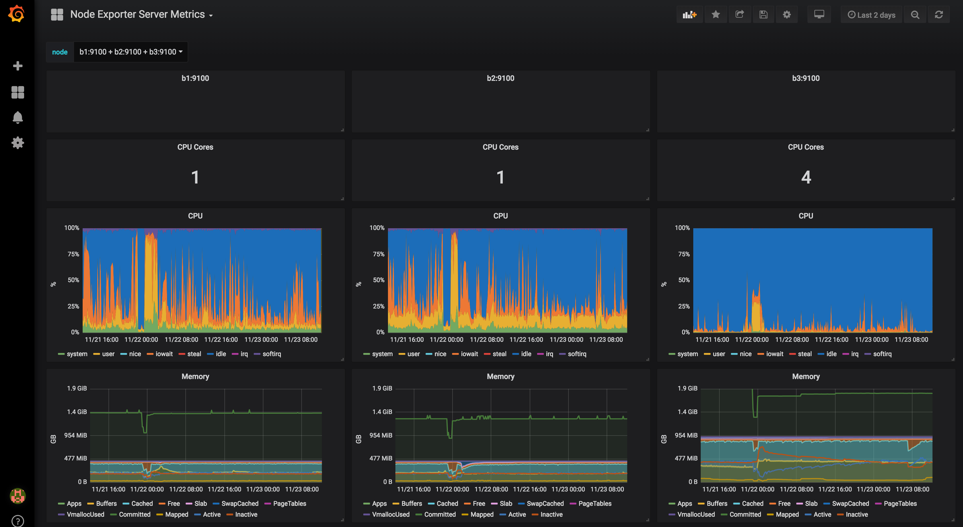Click the b1:9100 CPU panel title
963x527 pixels.
195,216
